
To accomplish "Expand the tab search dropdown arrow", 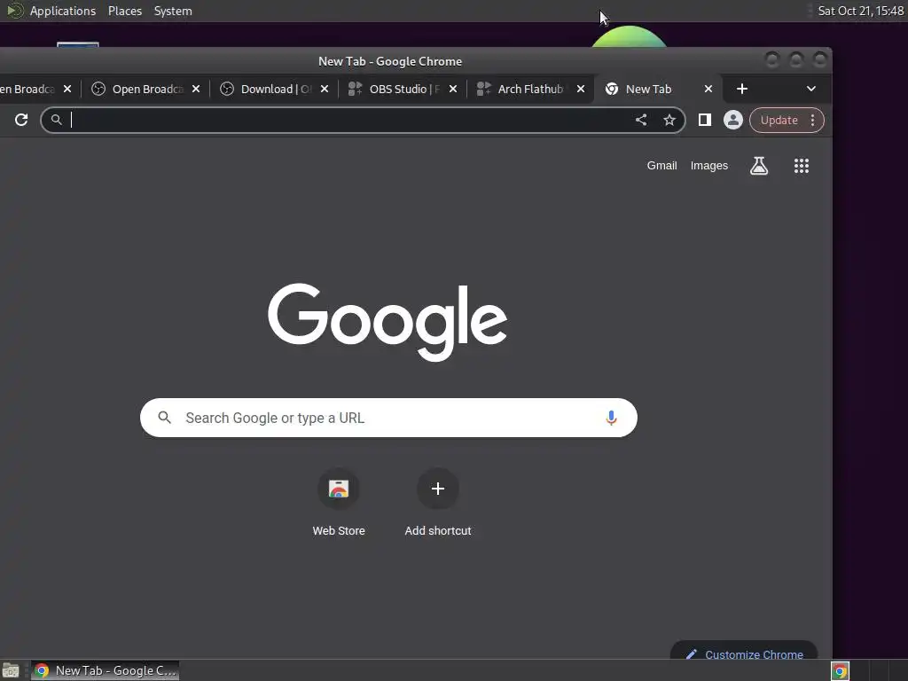I will tap(810, 89).
